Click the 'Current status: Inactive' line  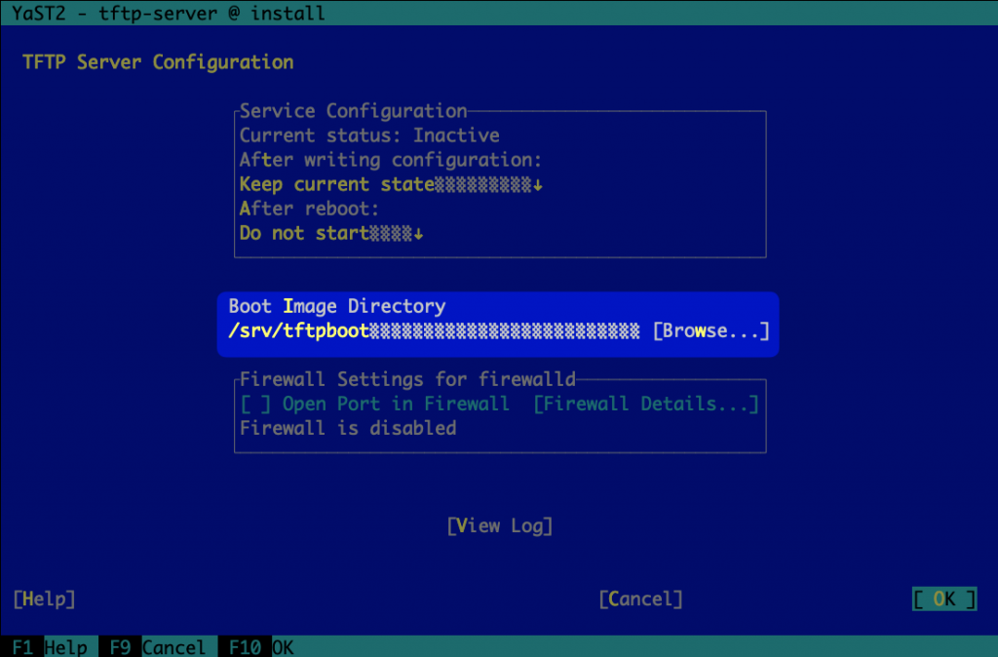point(369,135)
